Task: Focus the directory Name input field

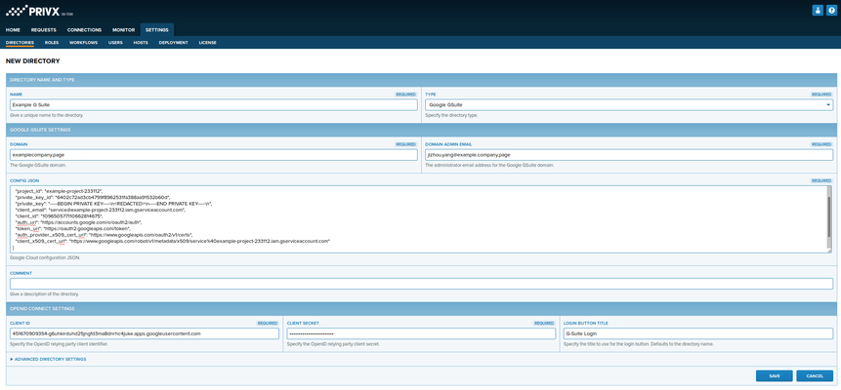Action: click(x=214, y=104)
